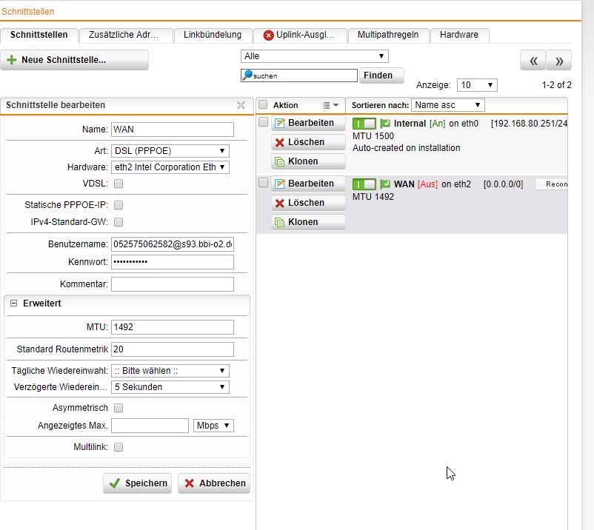Clone the WAN interface

pyautogui.click(x=308, y=222)
